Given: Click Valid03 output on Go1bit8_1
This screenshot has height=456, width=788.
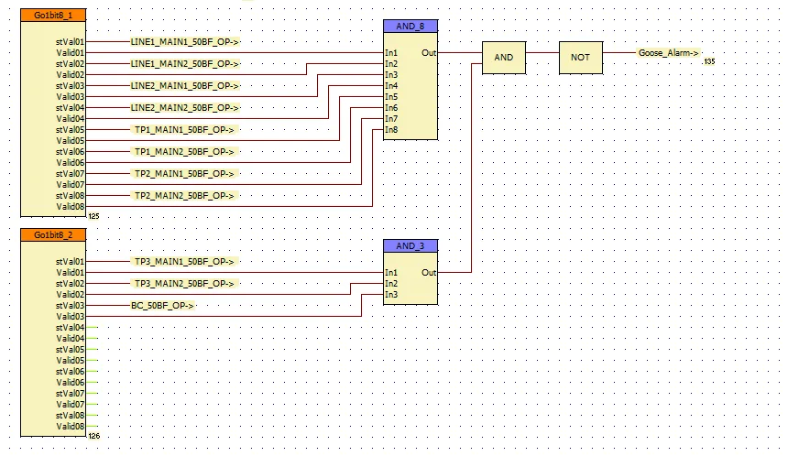Looking at the screenshot, I should [x=71, y=97].
